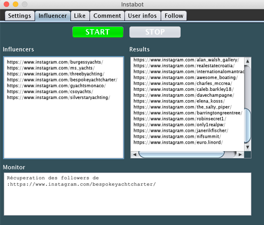
Task: Click internationalomantrac URL in Results
Action: [x=189, y=71]
